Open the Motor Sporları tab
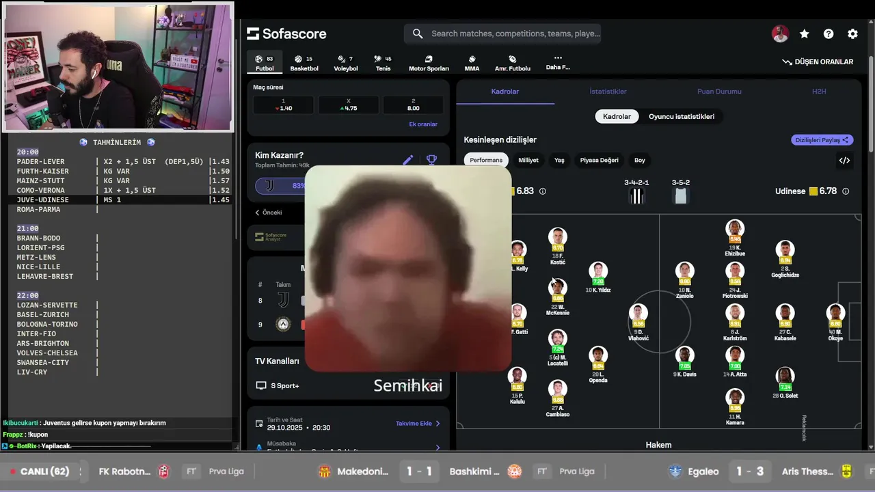This screenshot has height=492, width=875. (429, 63)
